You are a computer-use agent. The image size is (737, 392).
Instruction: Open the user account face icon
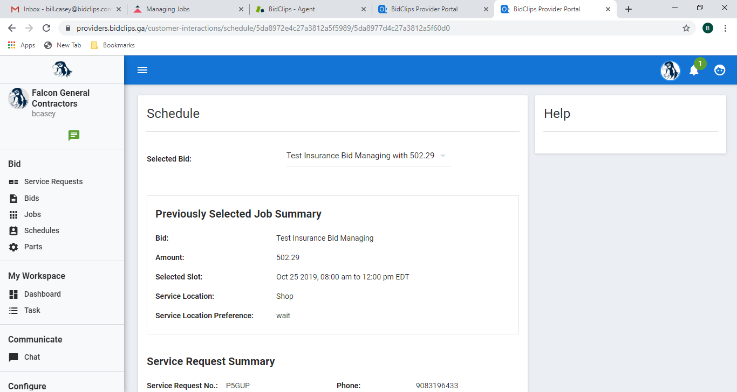click(x=720, y=70)
